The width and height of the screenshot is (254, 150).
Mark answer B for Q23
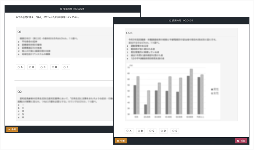140,131
